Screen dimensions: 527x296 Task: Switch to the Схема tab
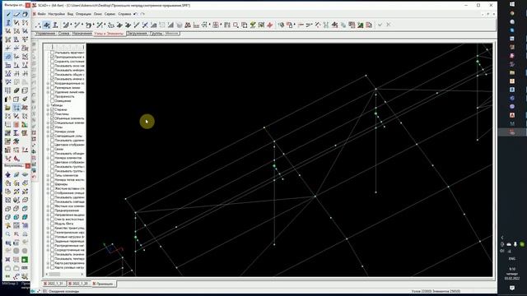pyautogui.click(x=63, y=34)
